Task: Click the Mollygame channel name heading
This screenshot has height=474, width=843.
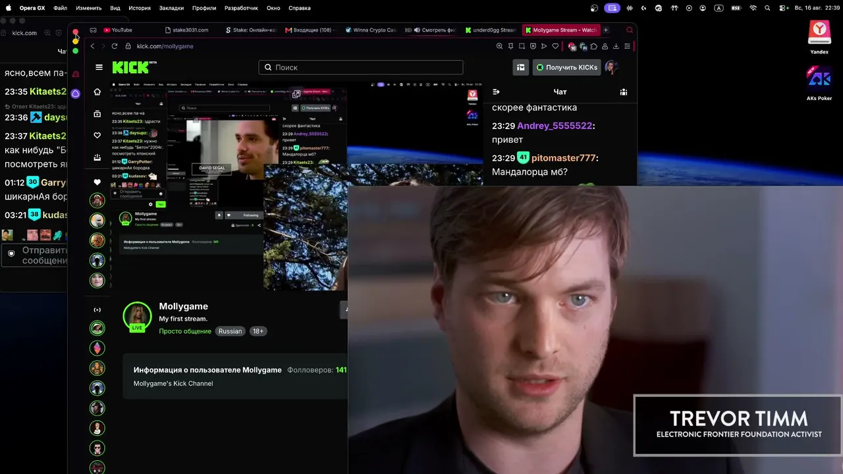Action: point(183,306)
